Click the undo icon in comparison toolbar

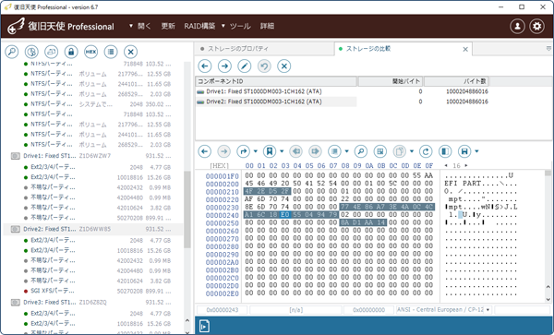264,66
